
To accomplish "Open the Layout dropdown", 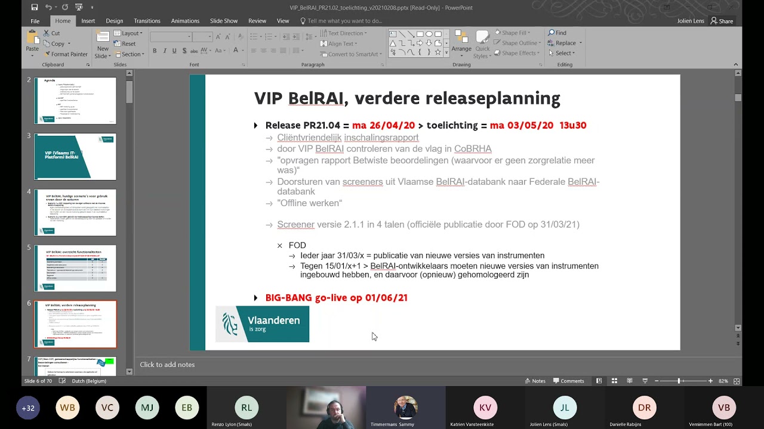I will point(127,33).
